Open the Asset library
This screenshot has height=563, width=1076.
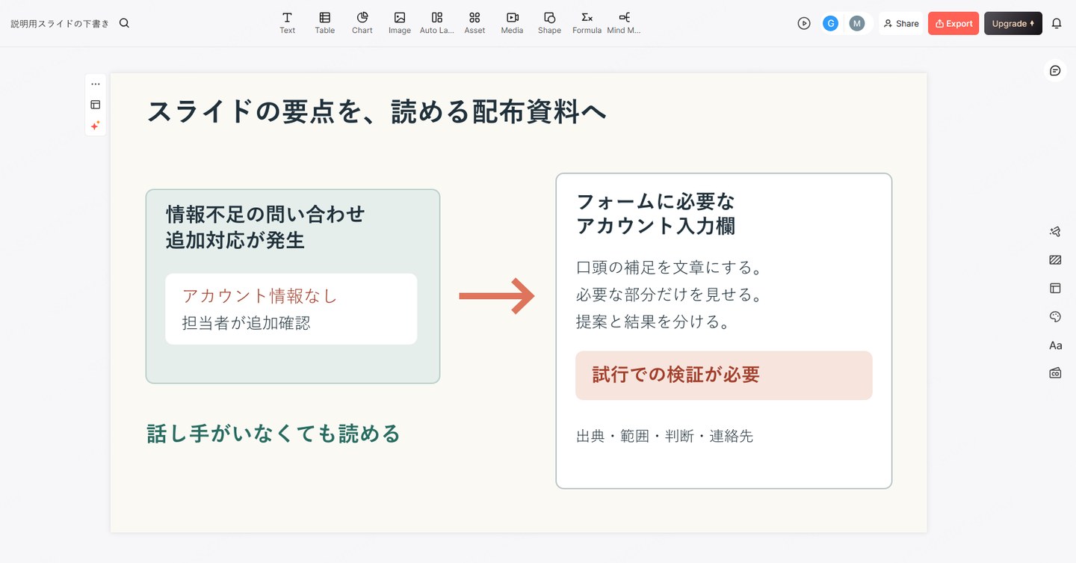(474, 22)
